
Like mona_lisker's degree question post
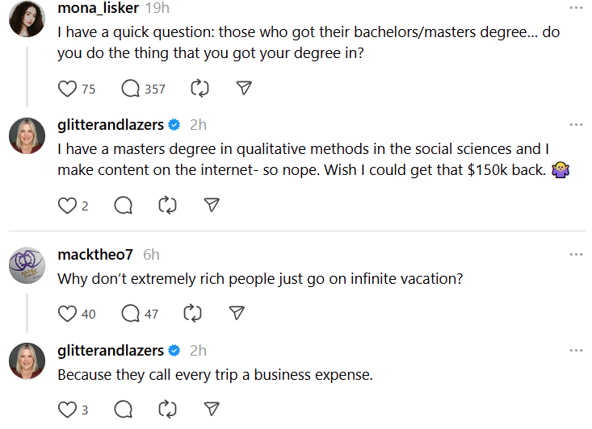click(67, 89)
